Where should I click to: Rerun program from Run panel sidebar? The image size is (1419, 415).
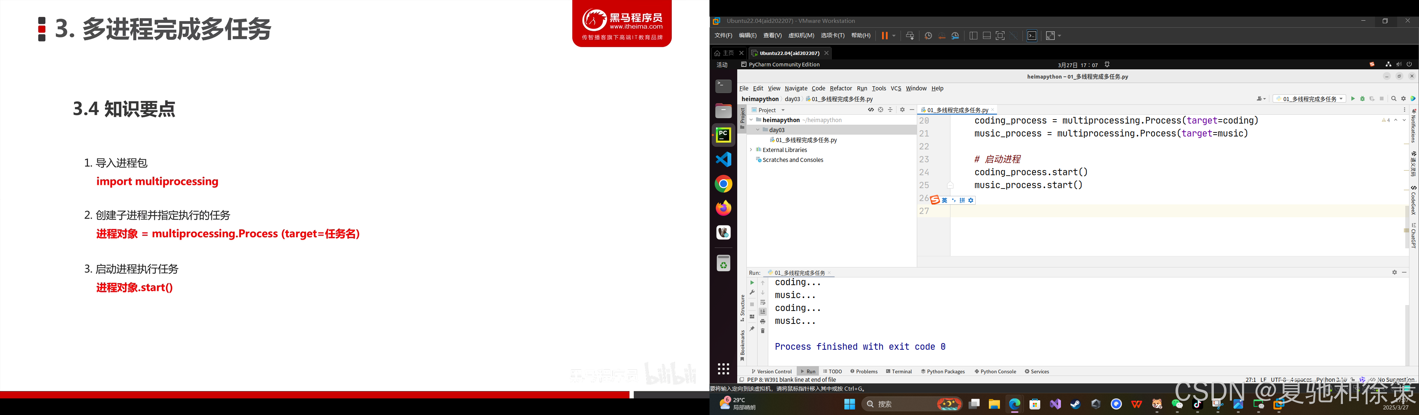pos(752,283)
